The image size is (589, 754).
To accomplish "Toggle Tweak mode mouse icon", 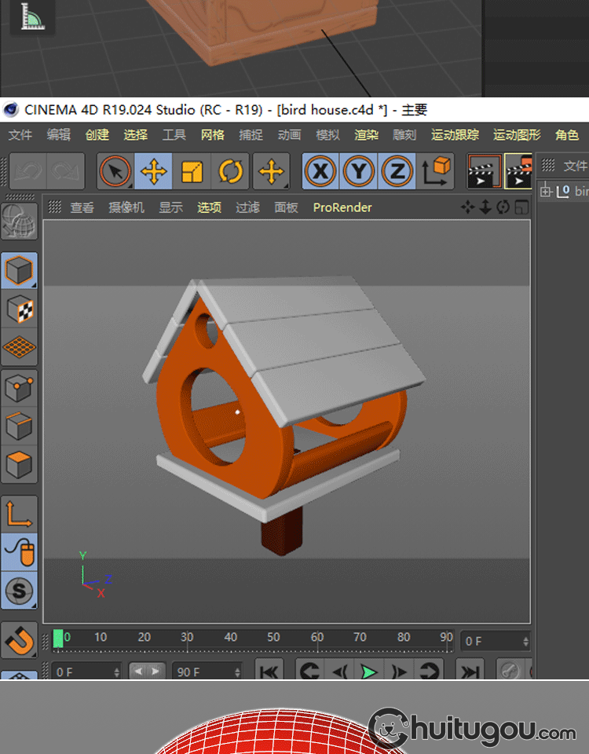I will click(x=19, y=552).
